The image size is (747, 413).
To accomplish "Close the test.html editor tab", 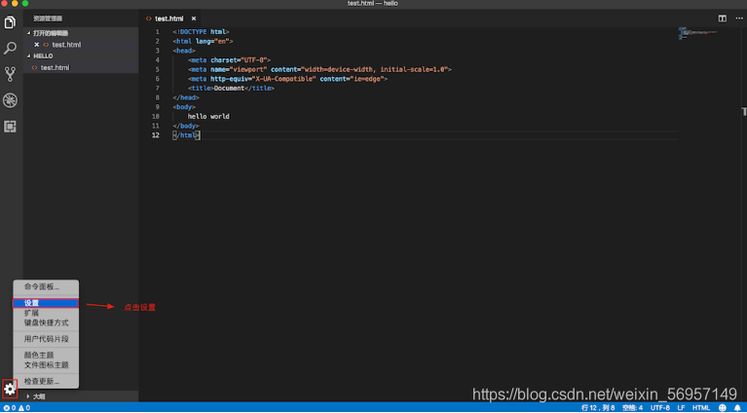I will (194, 19).
